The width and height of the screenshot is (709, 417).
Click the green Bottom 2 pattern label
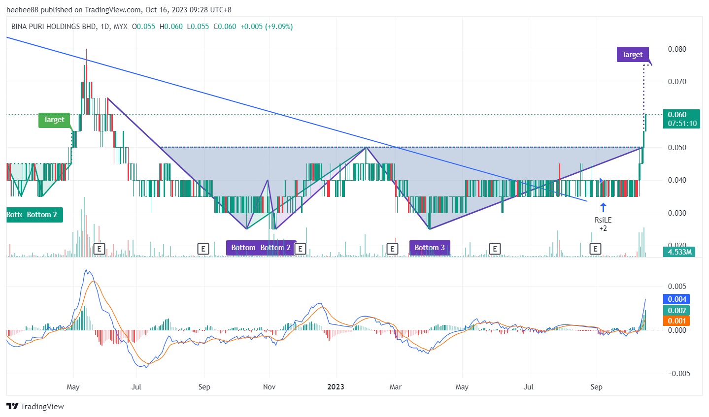[42, 215]
